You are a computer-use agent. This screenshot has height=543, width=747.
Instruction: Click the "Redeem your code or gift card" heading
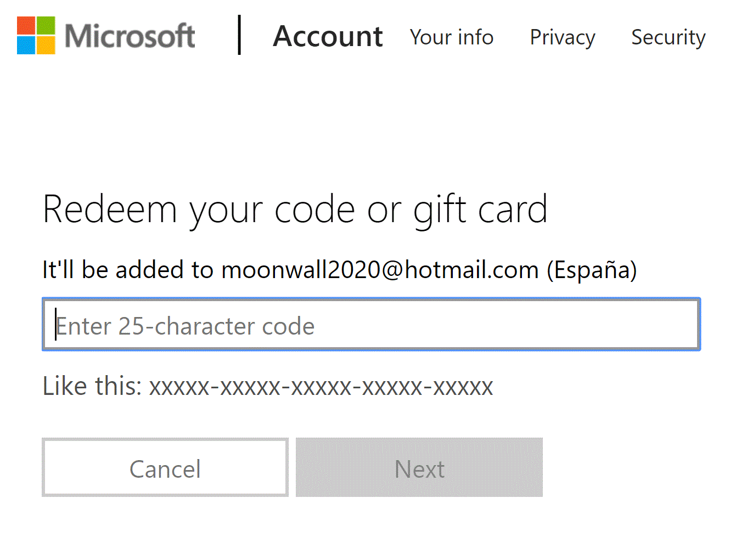pyautogui.click(x=295, y=210)
